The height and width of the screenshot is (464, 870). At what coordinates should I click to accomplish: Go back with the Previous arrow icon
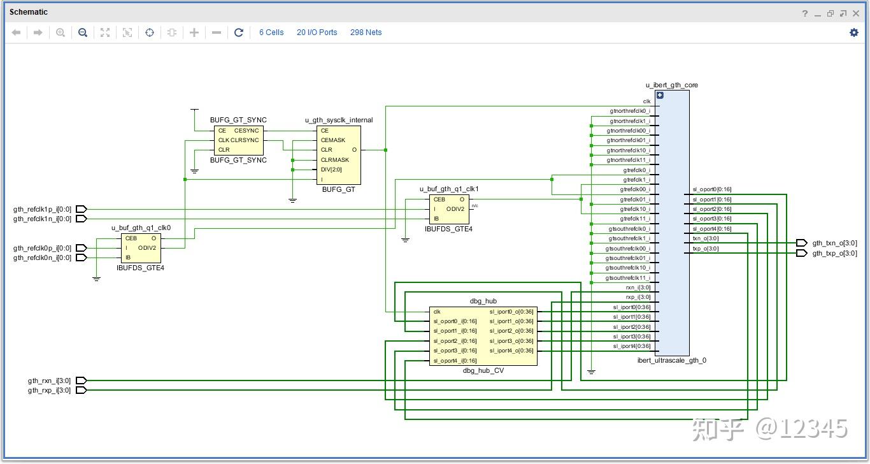(17, 33)
